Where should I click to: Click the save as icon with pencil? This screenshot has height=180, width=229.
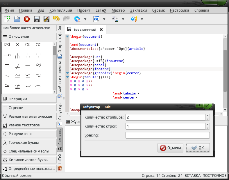pyautogui.click(x=46, y=19)
